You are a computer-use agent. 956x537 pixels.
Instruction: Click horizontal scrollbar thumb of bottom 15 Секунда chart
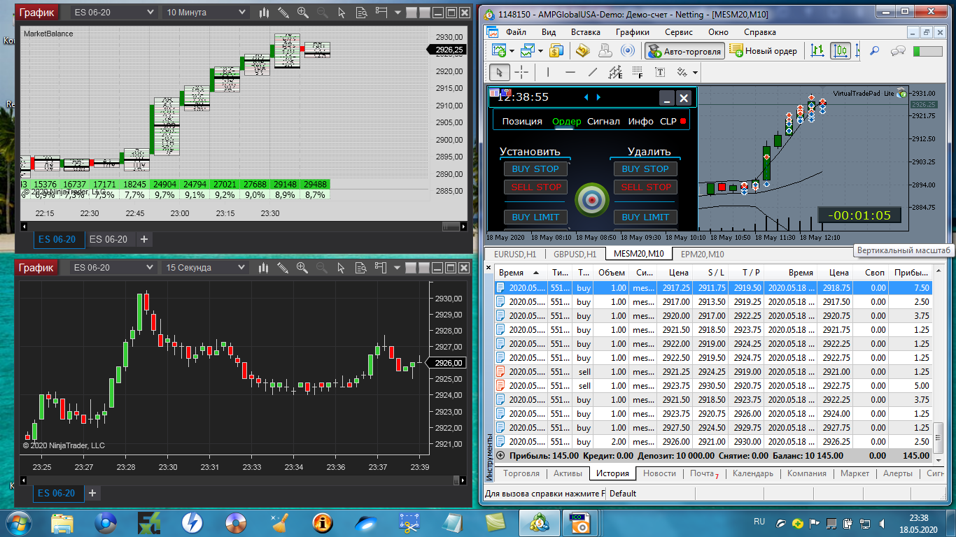(458, 480)
